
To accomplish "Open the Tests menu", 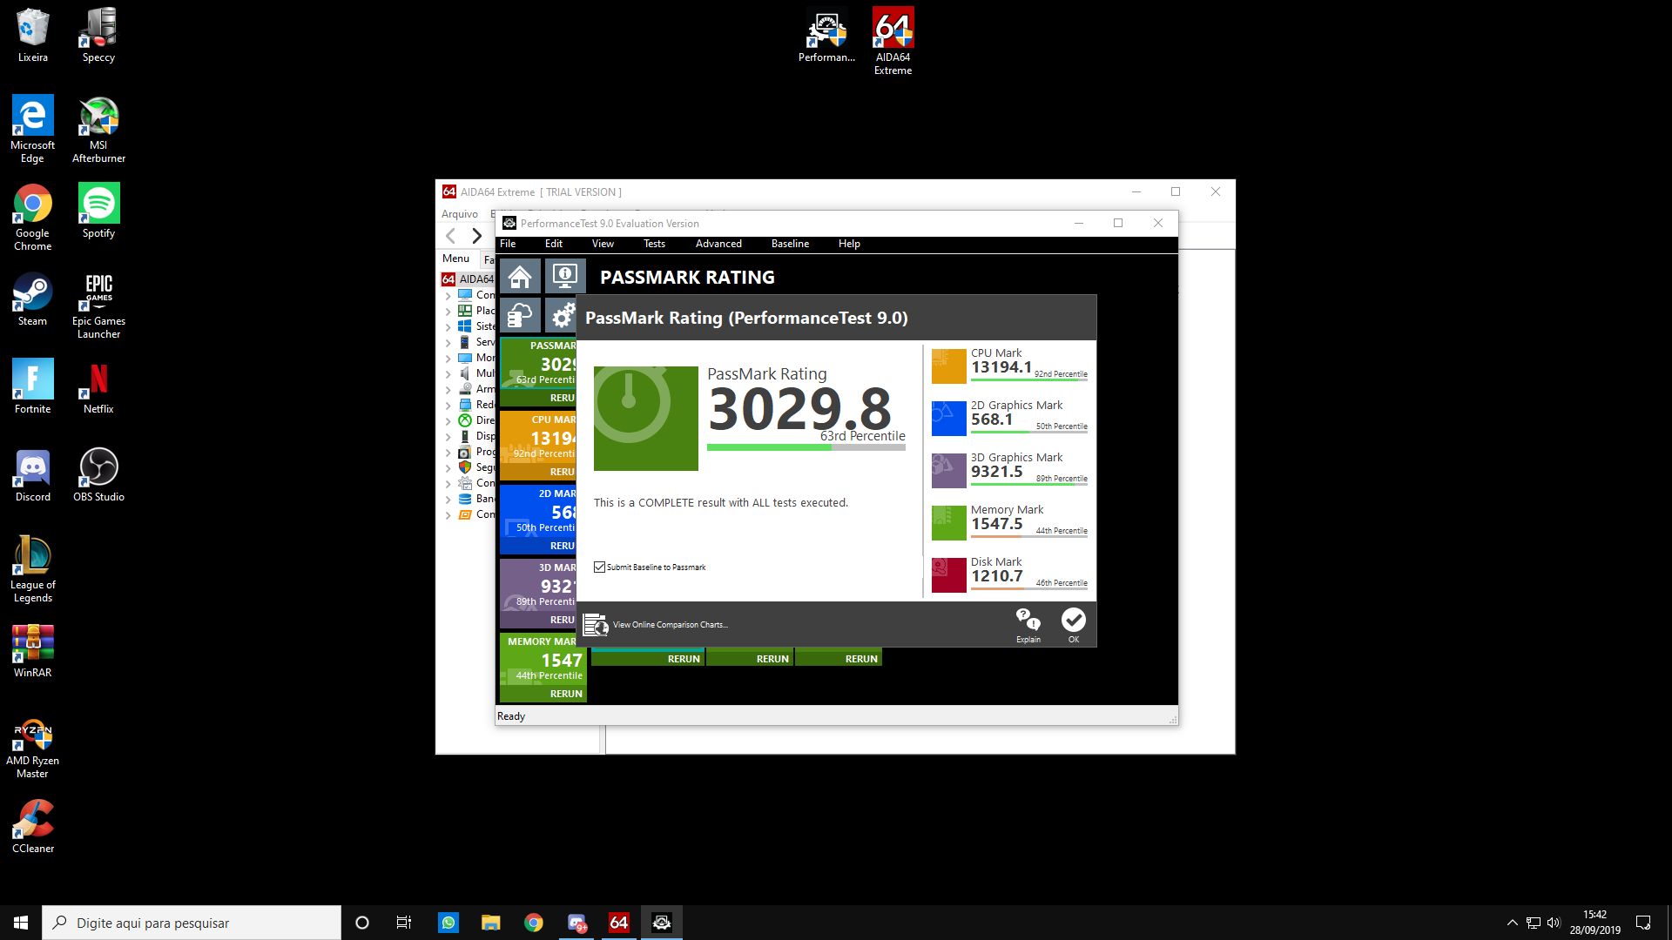I will point(654,244).
